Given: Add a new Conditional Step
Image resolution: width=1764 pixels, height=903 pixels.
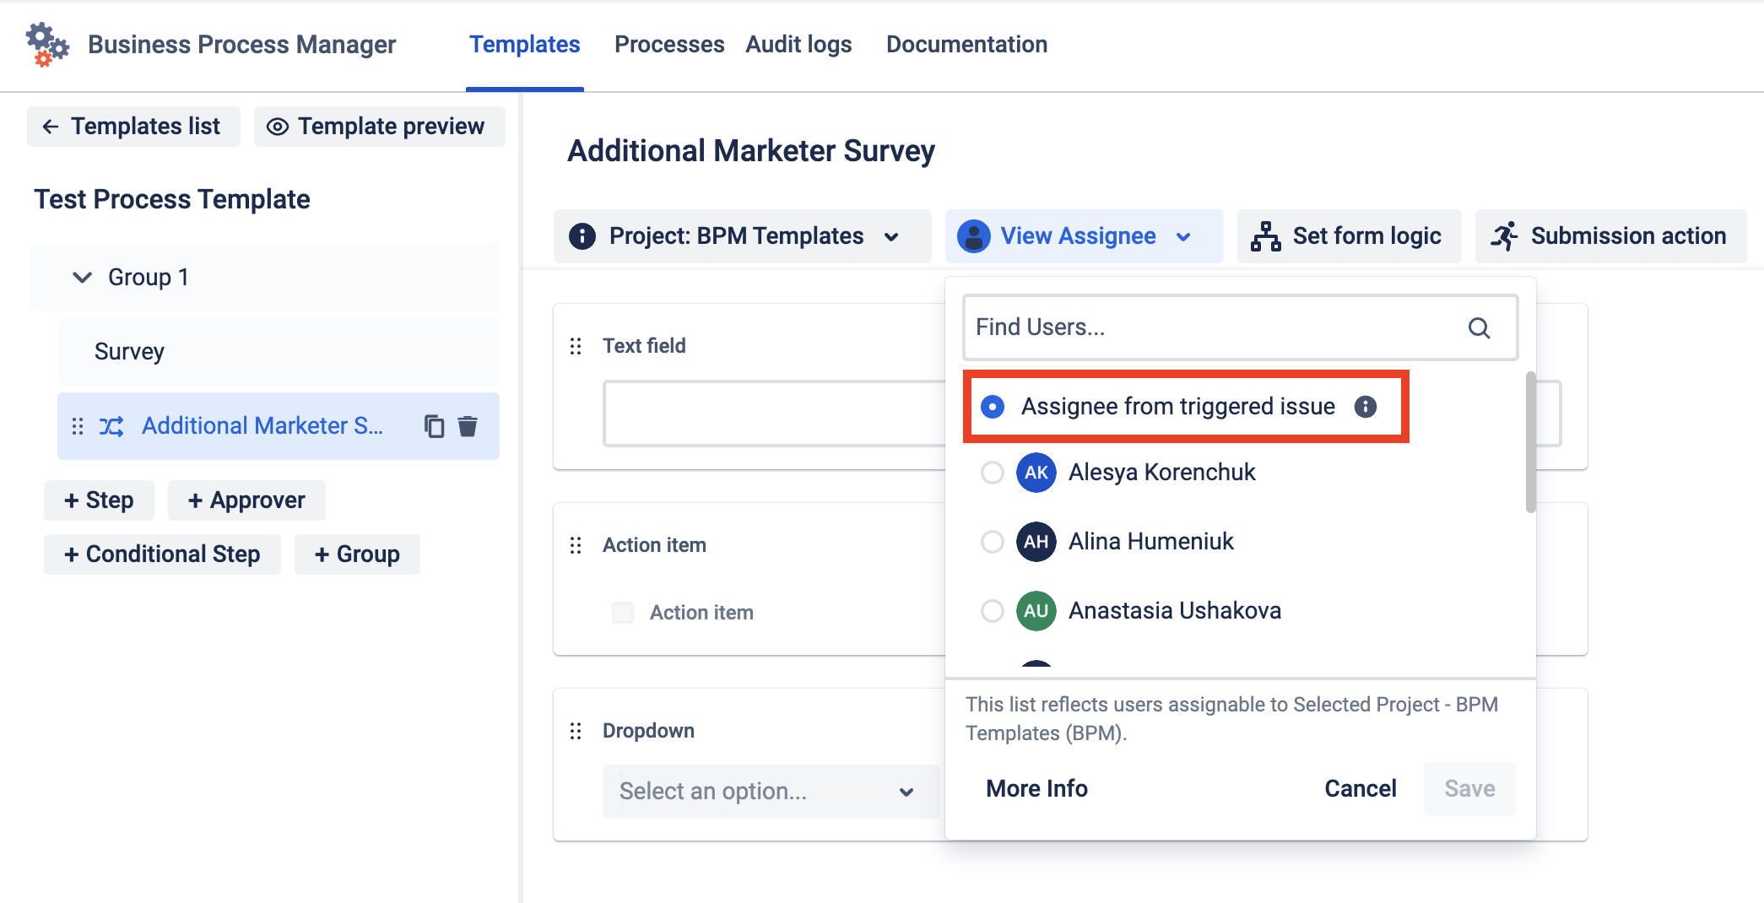Looking at the screenshot, I should [x=162, y=554].
